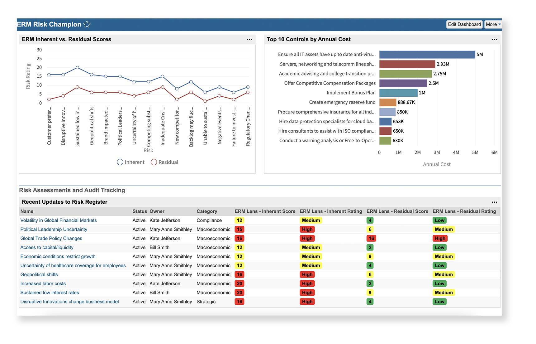Open the More dropdown menu
Viewport: 536px width, 344px height.
[x=493, y=24]
